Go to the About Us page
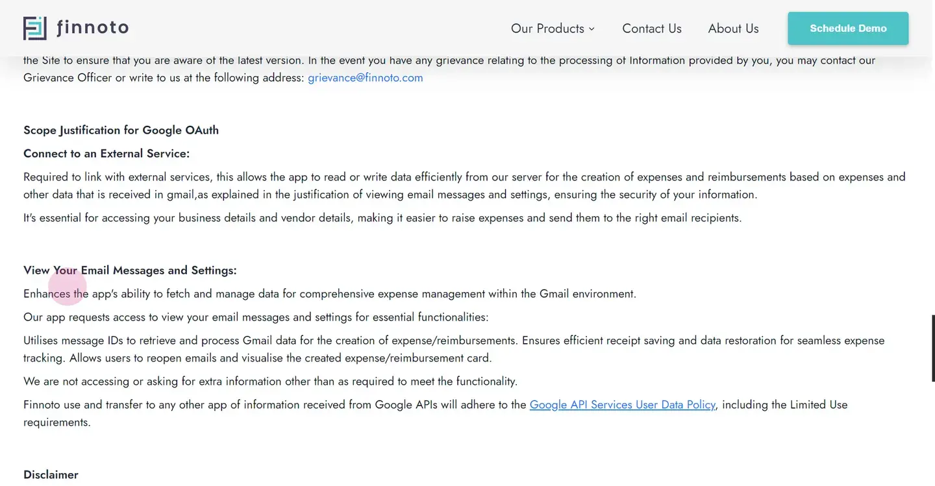Image resolution: width=935 pixels, height=486 pixels. (x=733, y=29)
